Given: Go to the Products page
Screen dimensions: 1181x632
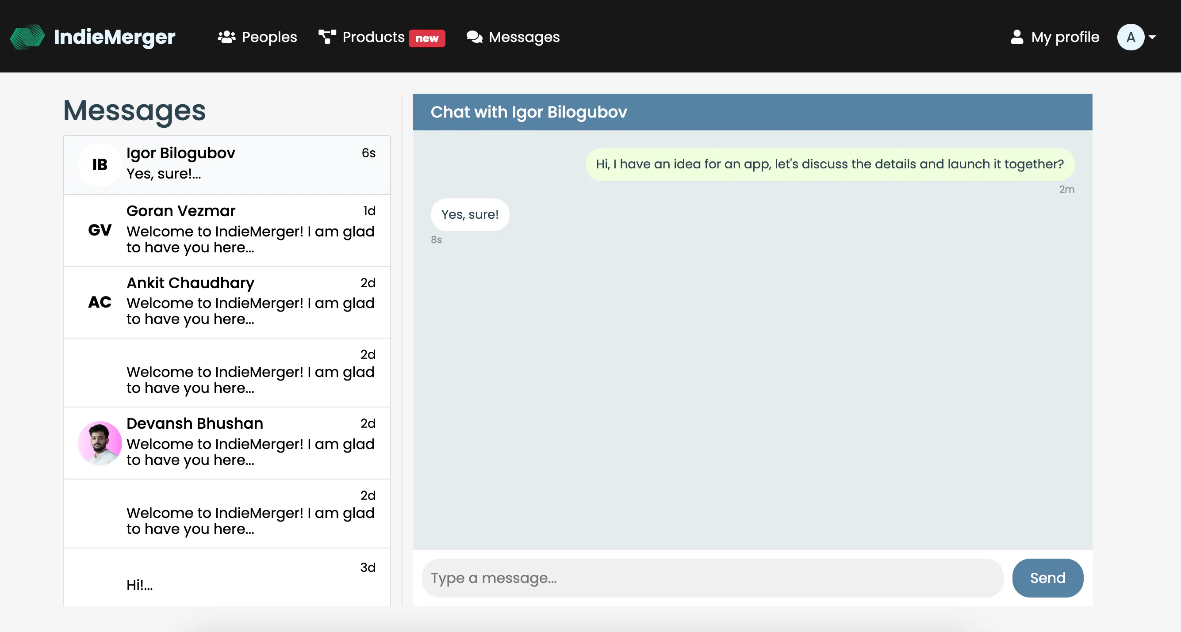Looking at the screenshot, I should (x=373, y=37).
